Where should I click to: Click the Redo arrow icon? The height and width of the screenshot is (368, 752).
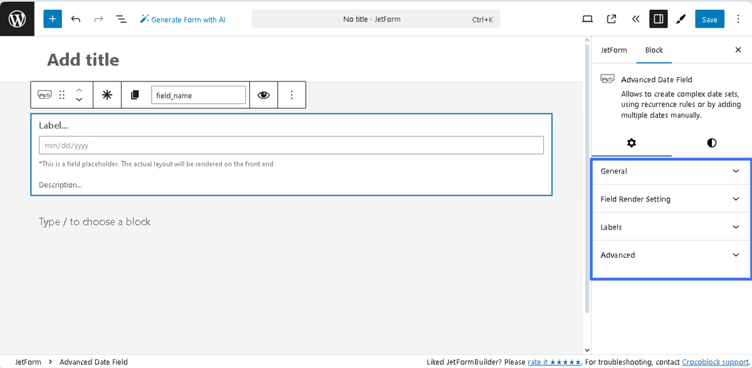pos(98,19)
